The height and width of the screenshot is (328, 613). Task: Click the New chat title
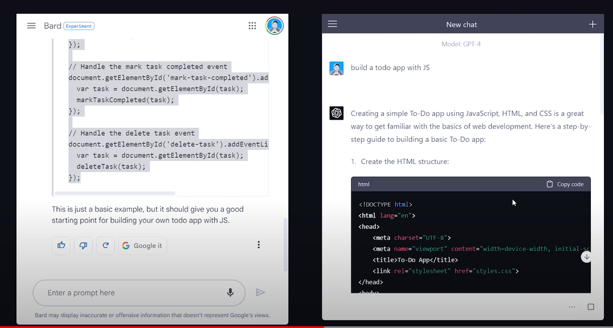(461, 24)
